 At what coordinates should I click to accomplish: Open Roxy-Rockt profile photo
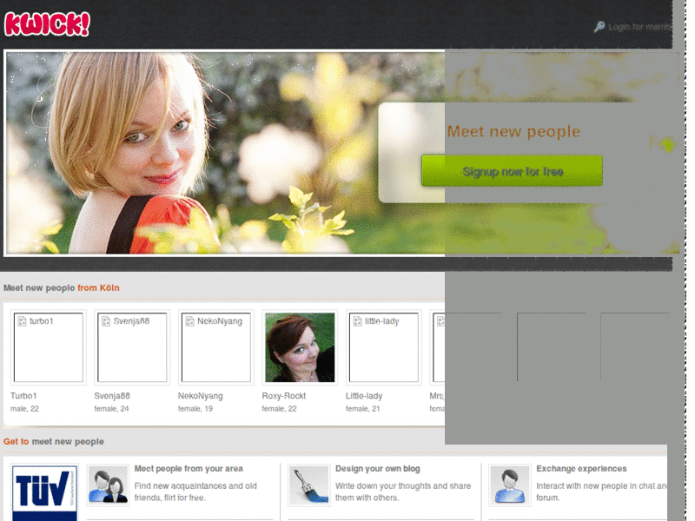(x=300, y=347)
